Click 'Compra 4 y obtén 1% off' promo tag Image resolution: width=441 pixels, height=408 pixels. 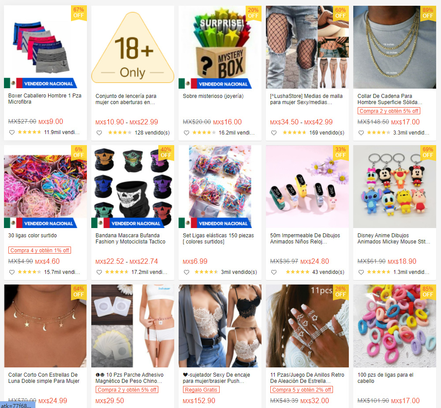(40, 250)
